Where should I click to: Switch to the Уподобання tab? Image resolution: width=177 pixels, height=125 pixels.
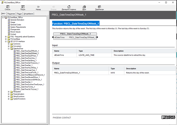[28, 14]
